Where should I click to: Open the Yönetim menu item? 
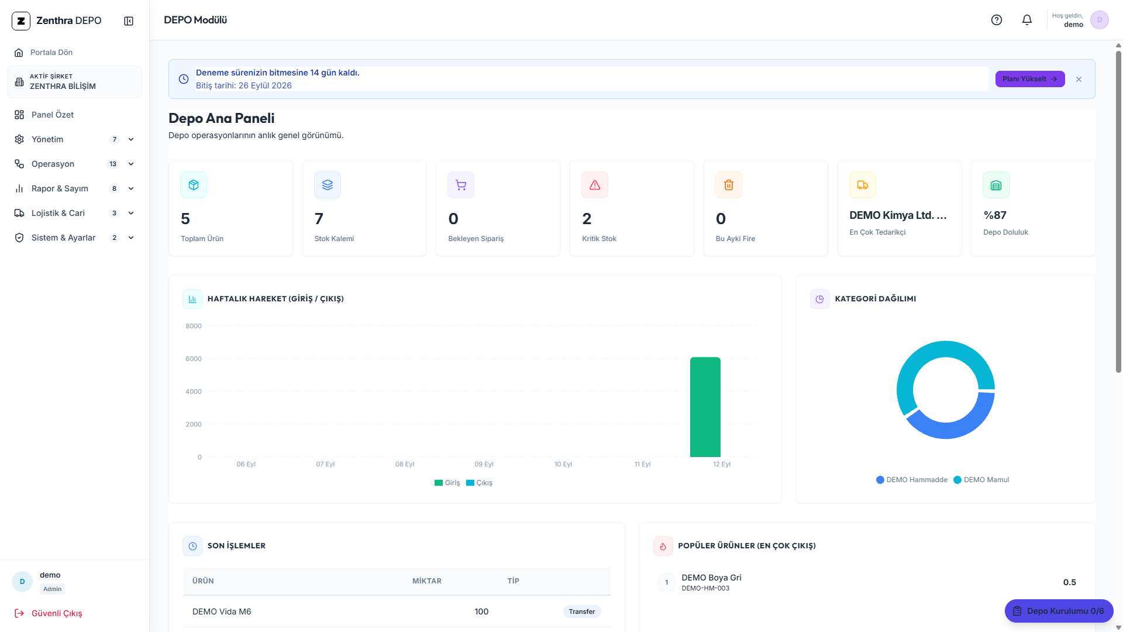tap(74, 139)
